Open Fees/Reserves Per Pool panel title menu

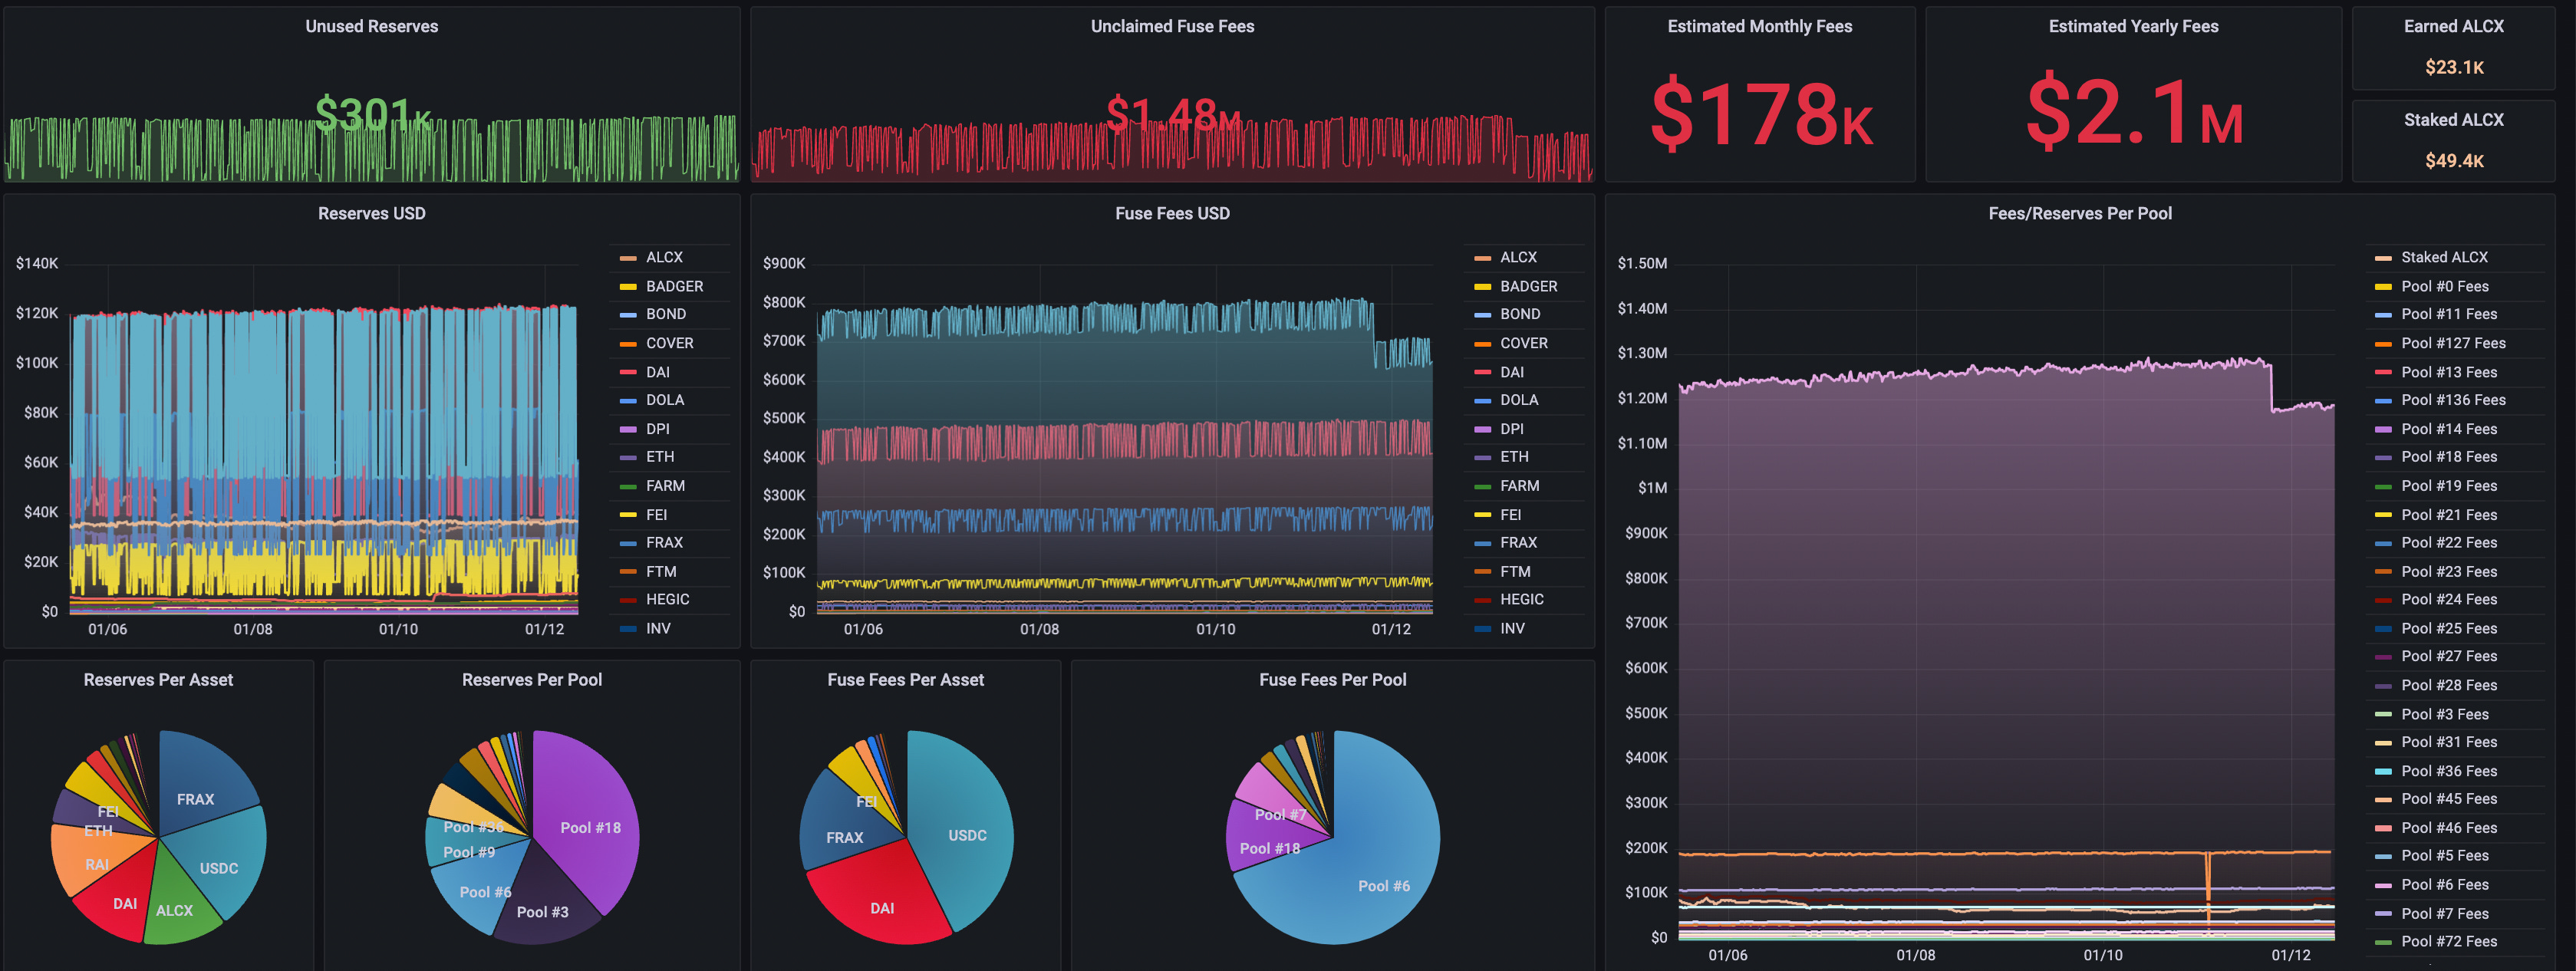pyautogui.click(x=2079, y=213)
